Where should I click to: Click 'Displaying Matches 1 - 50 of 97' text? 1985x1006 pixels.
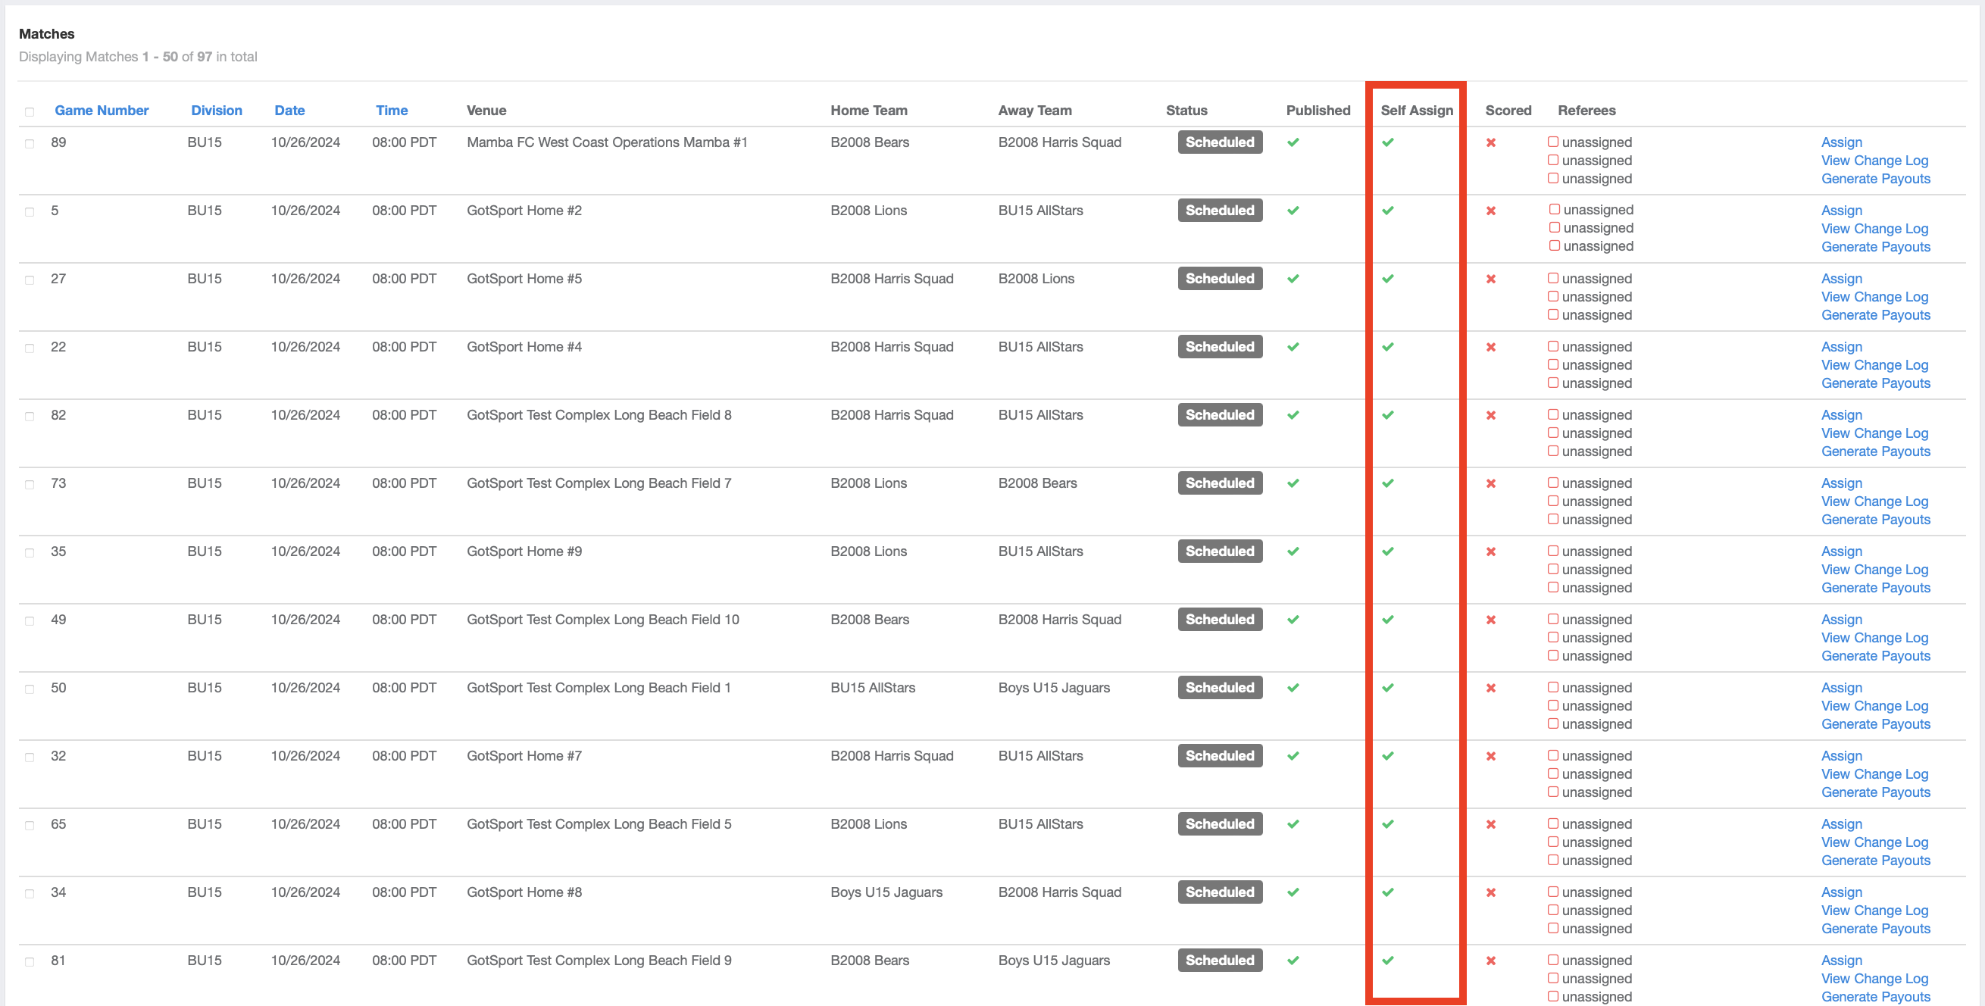click(x=138, y=57)
